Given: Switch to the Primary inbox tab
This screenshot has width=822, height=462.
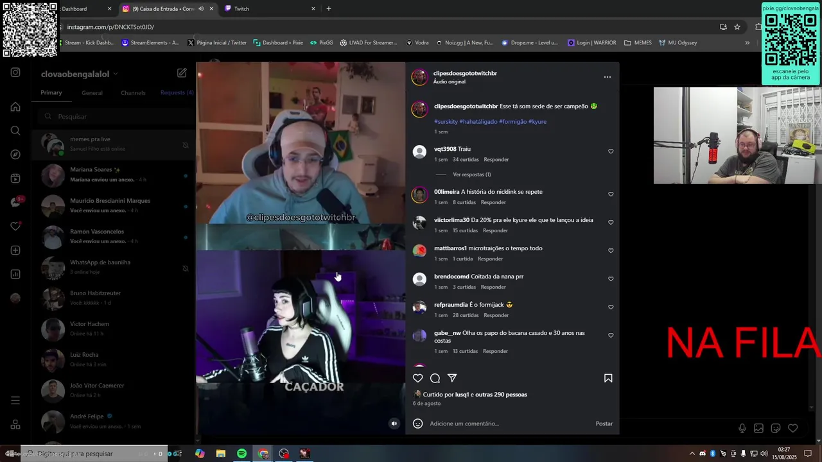Looking at the screenshot, I should point(51,92).
